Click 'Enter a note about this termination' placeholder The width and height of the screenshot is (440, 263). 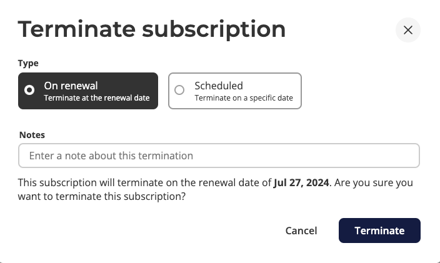(x=111, y=156)
